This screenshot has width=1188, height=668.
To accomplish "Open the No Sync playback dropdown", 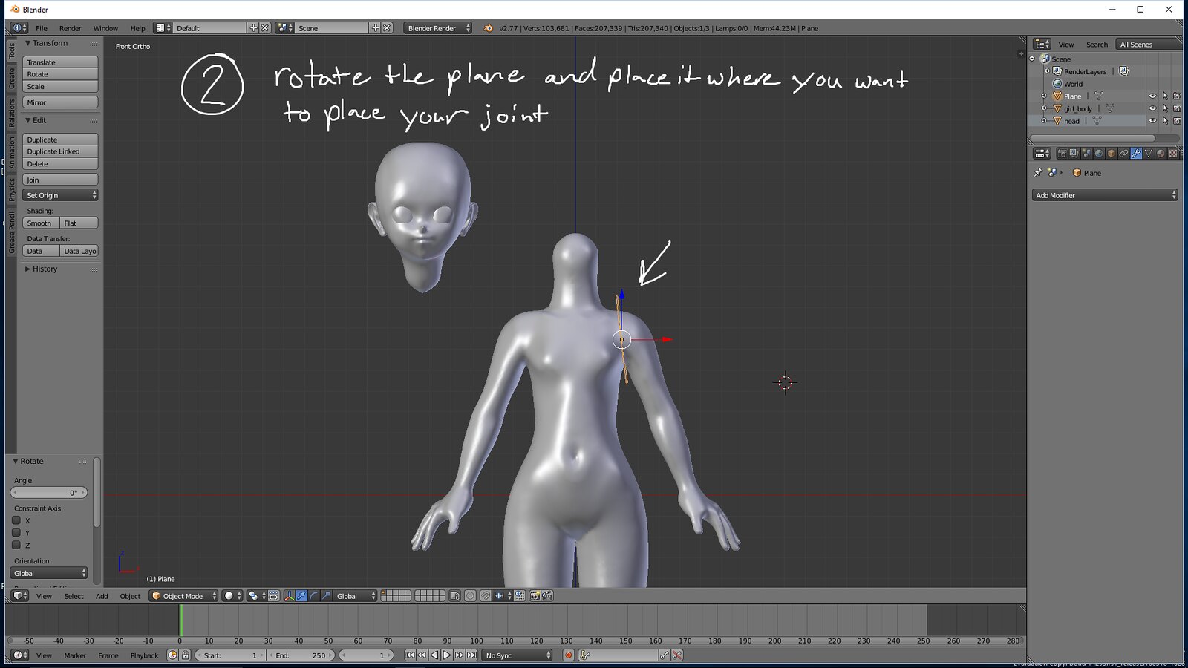I will click(x=518, y=655).
